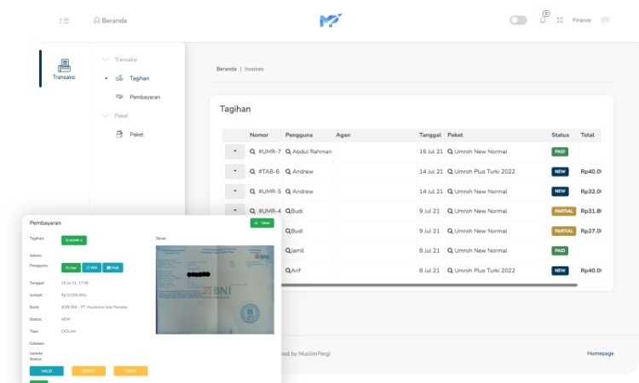This screenshot has height=383, width=639.
Task: Toggle the sidebar menu list icon
Action: (x=64, y=20)
